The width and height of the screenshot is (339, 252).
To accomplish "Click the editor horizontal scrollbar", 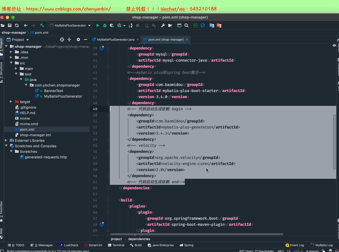I will point(197,234).
